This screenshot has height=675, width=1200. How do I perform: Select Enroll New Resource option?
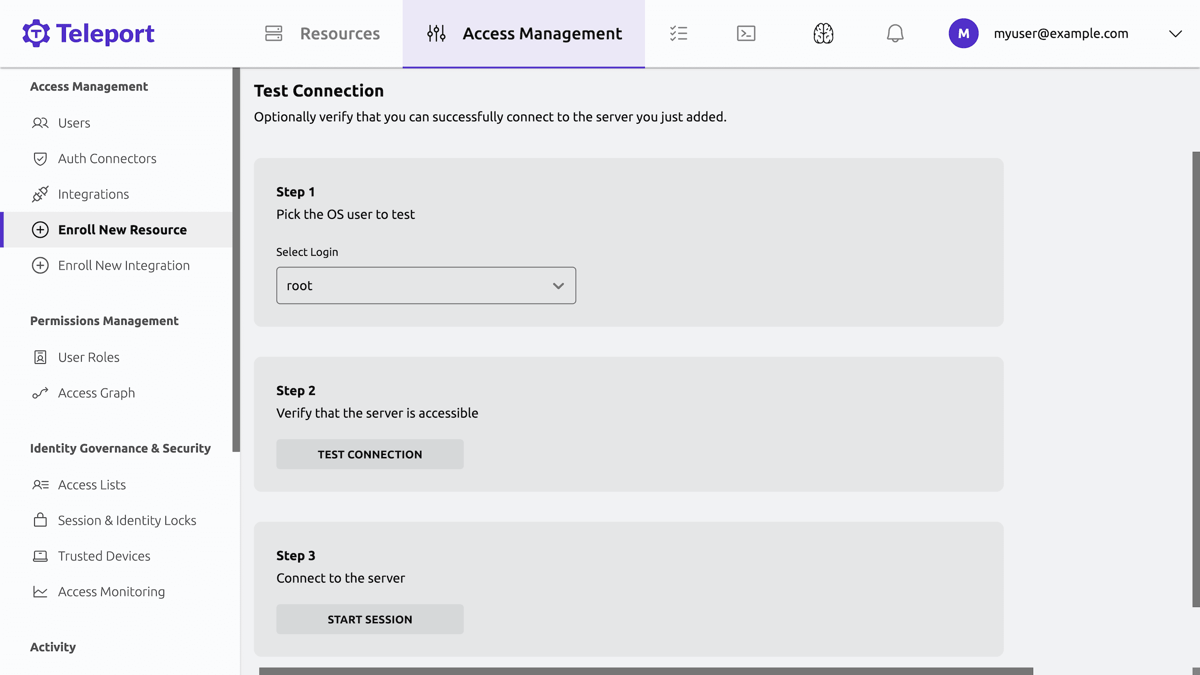tap(122, 229)
